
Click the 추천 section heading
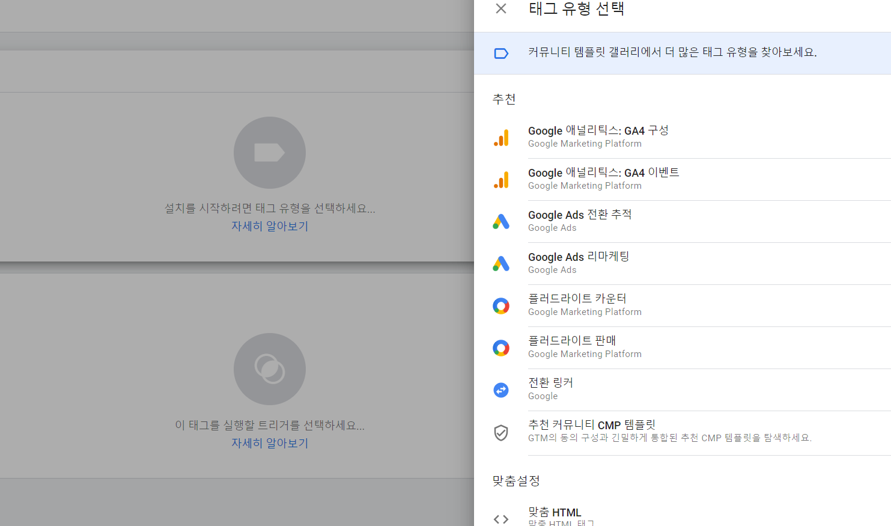pyautogui.click(x=504, y=99)
